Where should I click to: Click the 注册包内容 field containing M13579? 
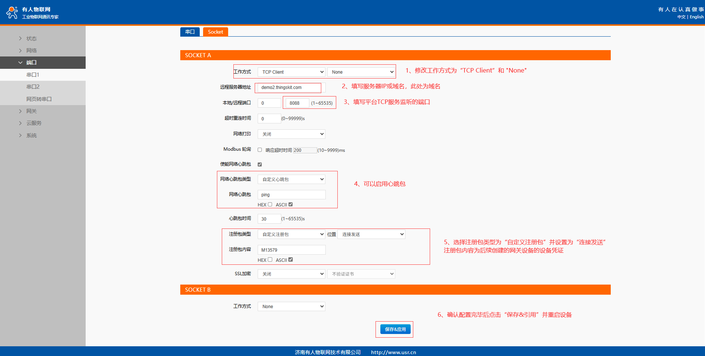(291, 250)
